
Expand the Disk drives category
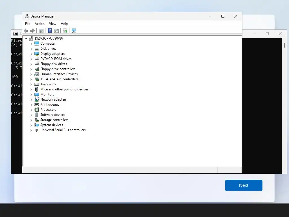click(x=31, y=49)
